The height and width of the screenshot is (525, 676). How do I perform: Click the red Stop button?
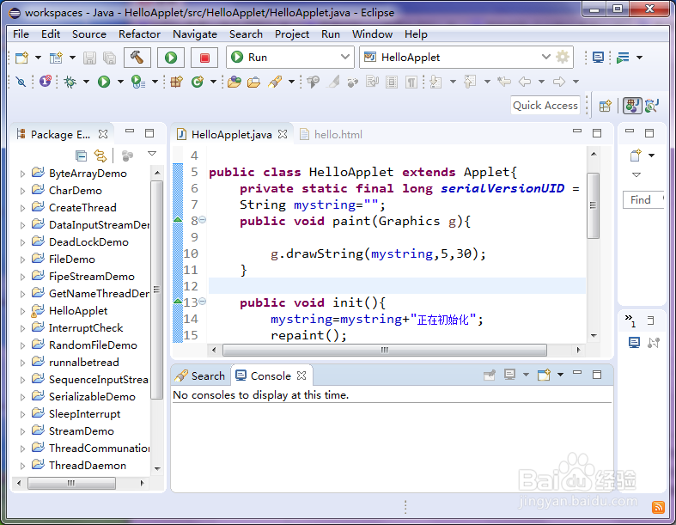click(204, 58)
